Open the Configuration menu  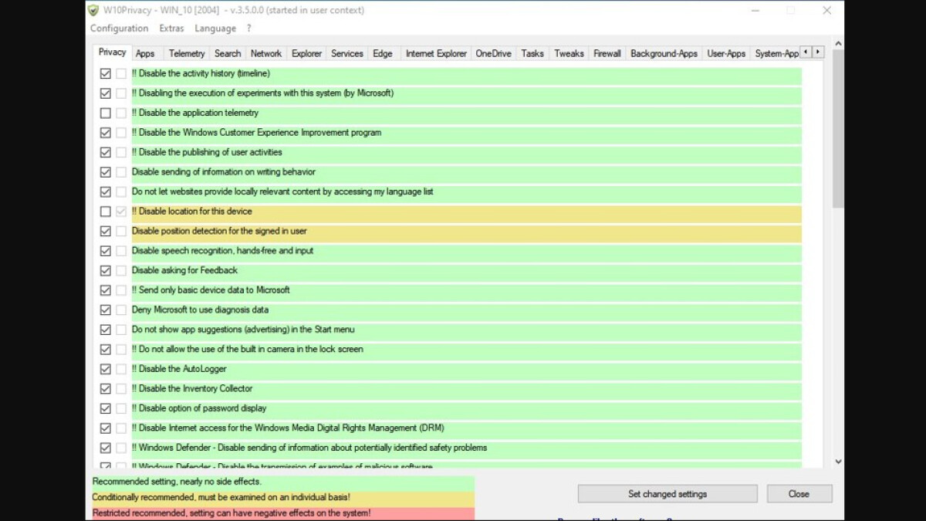pos(119,29)
